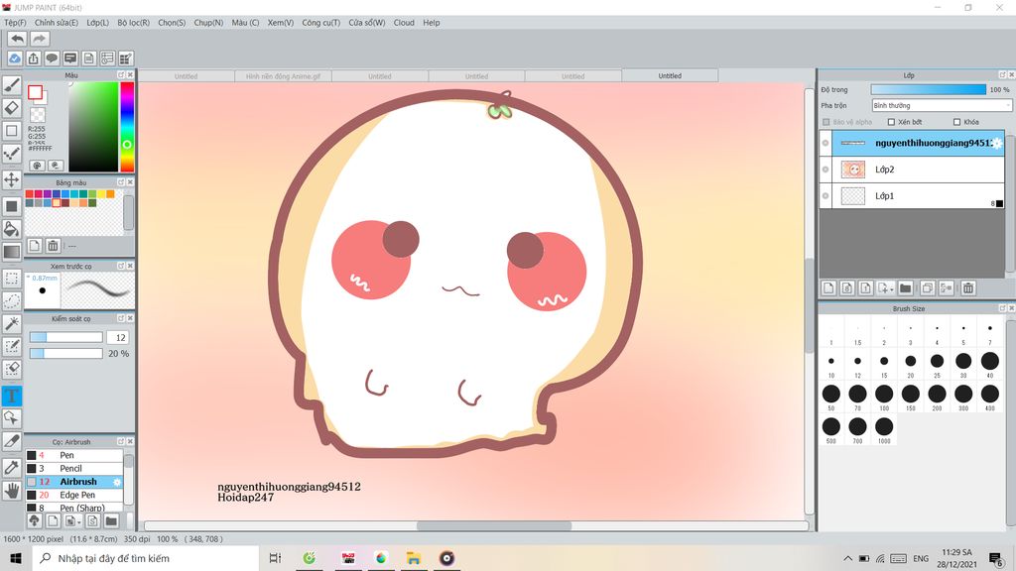Click the ENG language indicator

pyautogui.click(x=921, y=558)
